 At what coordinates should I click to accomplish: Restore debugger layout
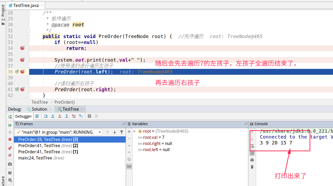10,173
